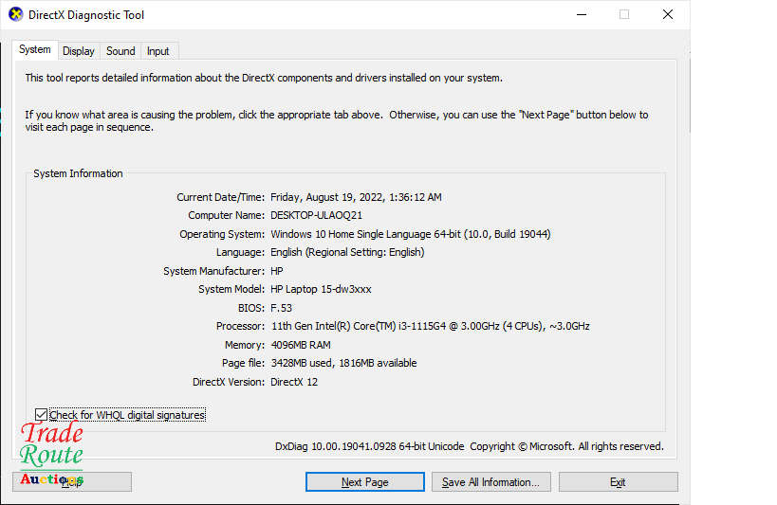Maximize the DirectX Diagnostic Tool window
This screenshot has height=505, width=777.
(x=624, y=15)
